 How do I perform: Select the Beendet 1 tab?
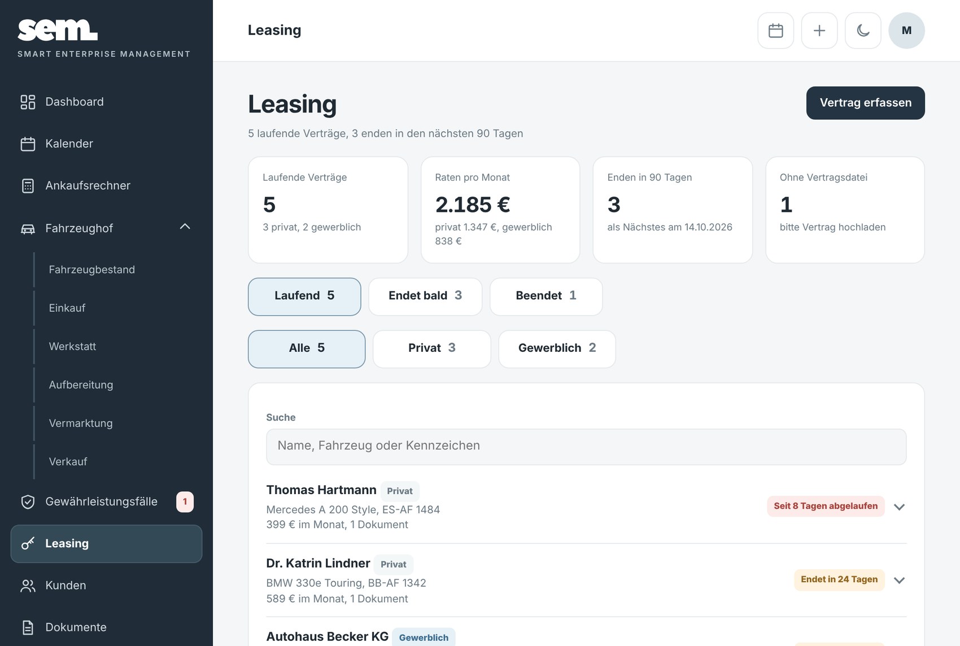click(546, 296)
